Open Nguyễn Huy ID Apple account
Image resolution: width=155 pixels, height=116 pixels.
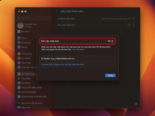pos(31,25)
